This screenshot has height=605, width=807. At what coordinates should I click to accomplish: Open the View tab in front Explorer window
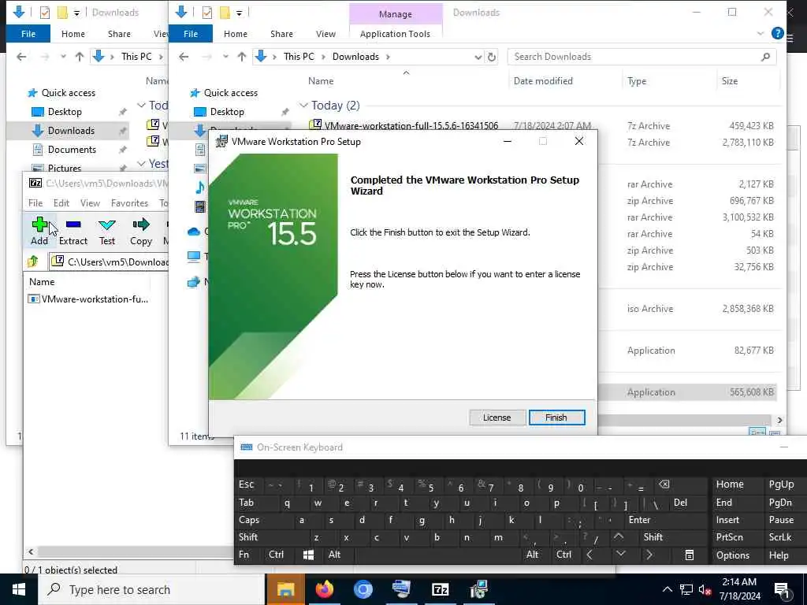pyautogui.click(x=325, y=34)
